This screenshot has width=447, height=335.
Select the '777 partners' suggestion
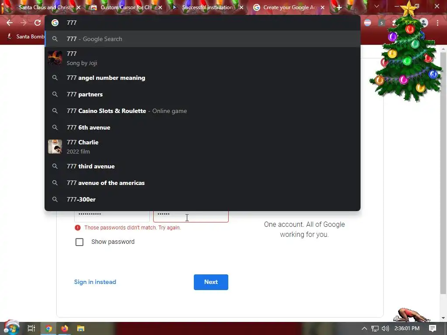[x=203, y=94]
